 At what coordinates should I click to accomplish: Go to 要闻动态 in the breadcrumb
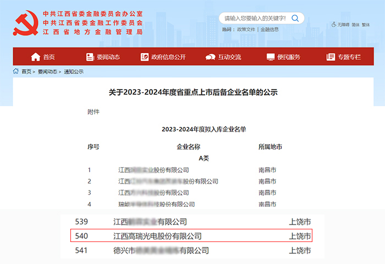tap(48, 71)
